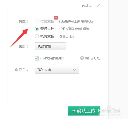
Task: Close the upload panel with X
Action: point(98,6)
